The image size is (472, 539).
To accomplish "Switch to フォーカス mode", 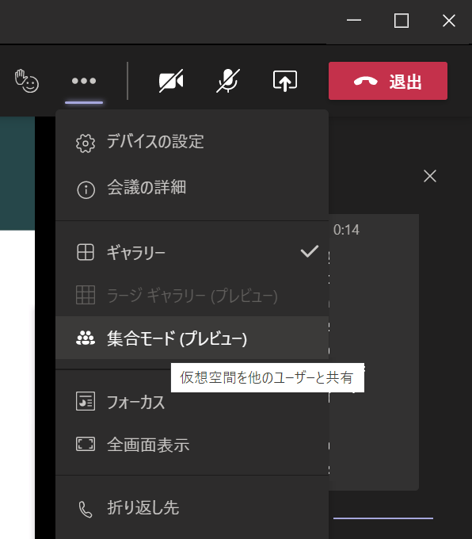I will [x=192, y=402].
